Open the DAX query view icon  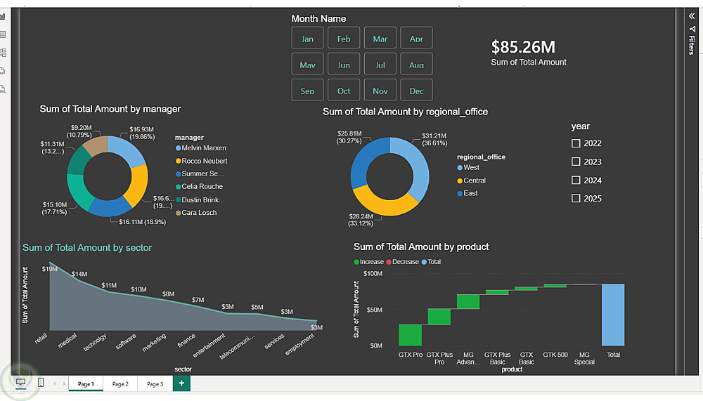click(x=3, y=71)
